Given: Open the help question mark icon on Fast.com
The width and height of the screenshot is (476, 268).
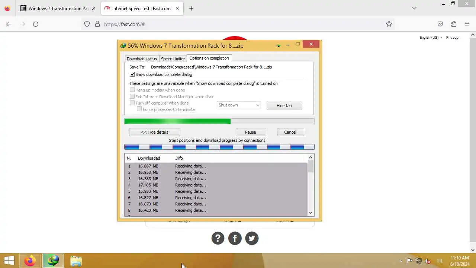Looking at the screenshot, I should point(218,238).
